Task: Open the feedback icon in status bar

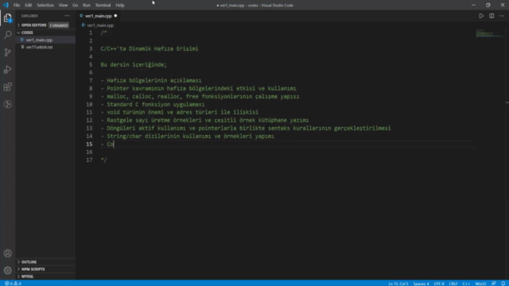Action: tap(494, 284)
